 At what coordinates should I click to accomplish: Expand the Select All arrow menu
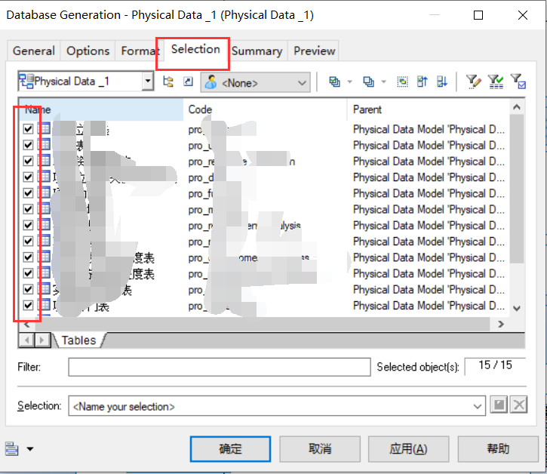click(x=349, y=82)
